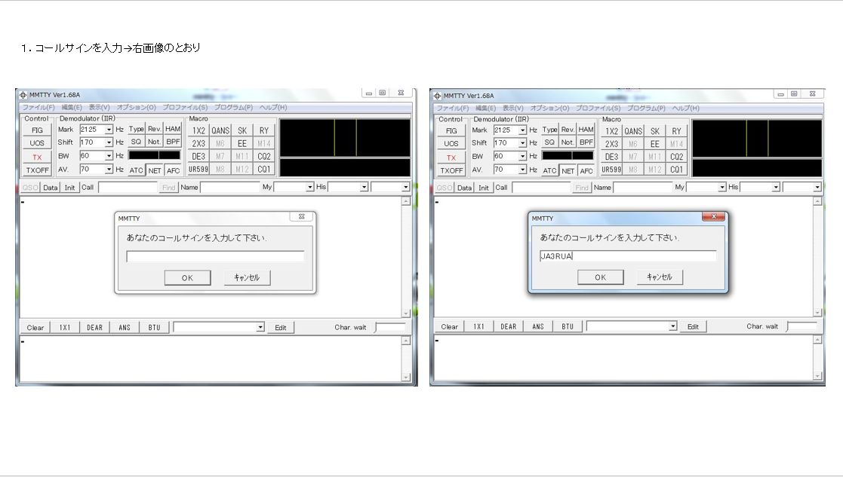Click the Name input field in right window
Screen dimensions: 843x477
643,188
